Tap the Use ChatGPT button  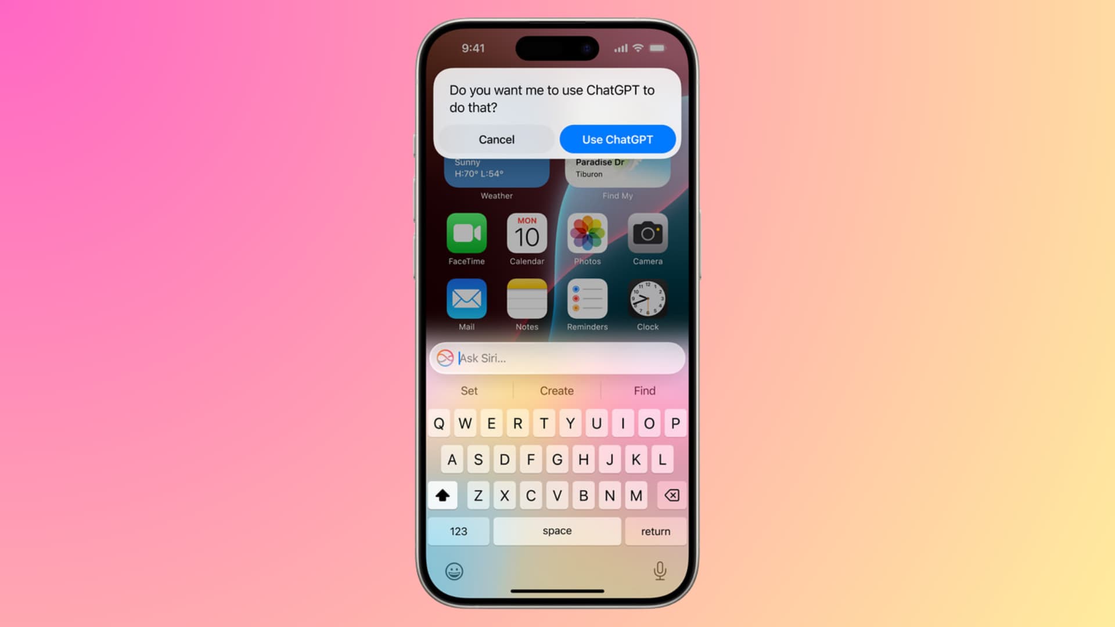pyautogui.click(x=618, y=139)
